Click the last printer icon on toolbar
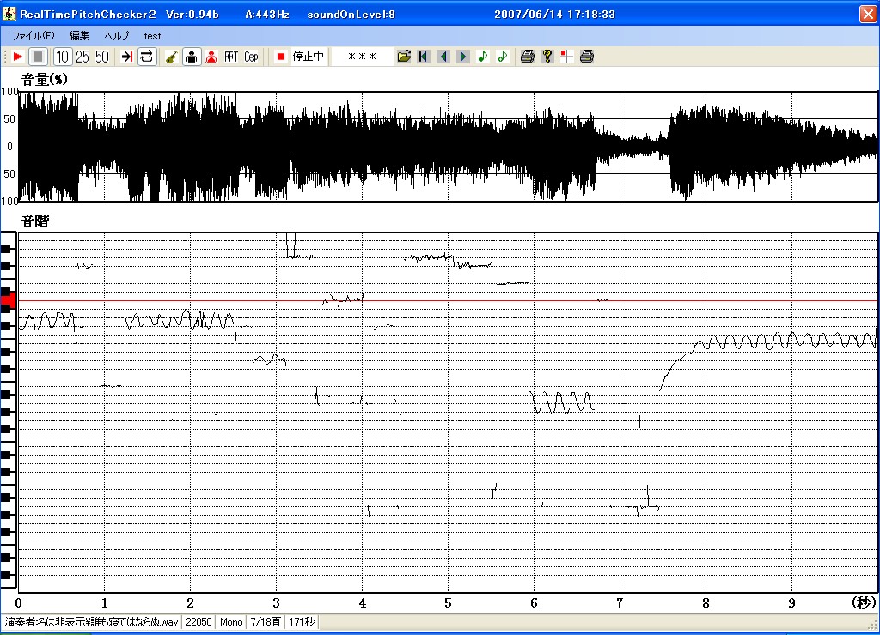Viewport: 880px width, 635px height. [x=586, y=57]
